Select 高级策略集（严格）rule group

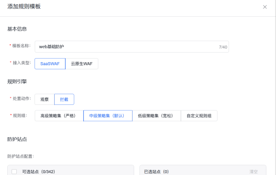click(x=59, y=116)
